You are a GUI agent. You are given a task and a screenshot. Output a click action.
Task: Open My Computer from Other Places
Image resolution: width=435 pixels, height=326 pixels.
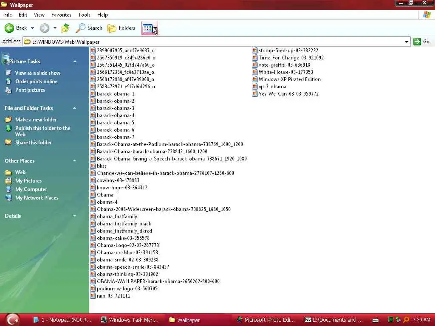coord(31,189)
